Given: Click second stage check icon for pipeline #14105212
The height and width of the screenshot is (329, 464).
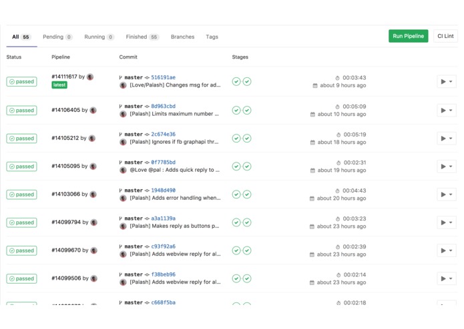Looking at the screenshot, I should tap(247, 139).
